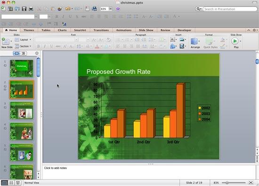Open the Slide Show tab

(146, 30)
